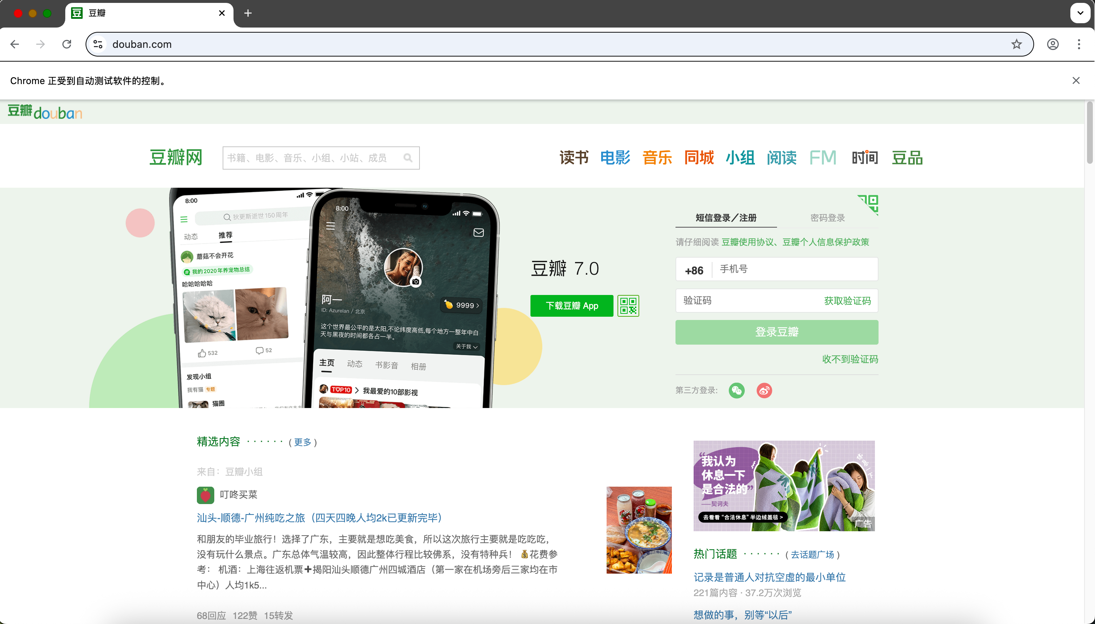Go forward in browser history
This screenshot has height=624, width=1095.
tap(41, 44)
